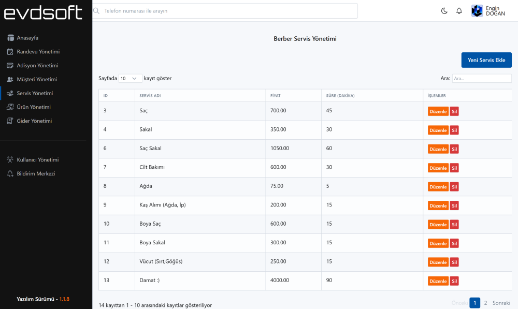Click the Yeni Servis Ekle button
This screenshot has height=309, width=518.
486,60
